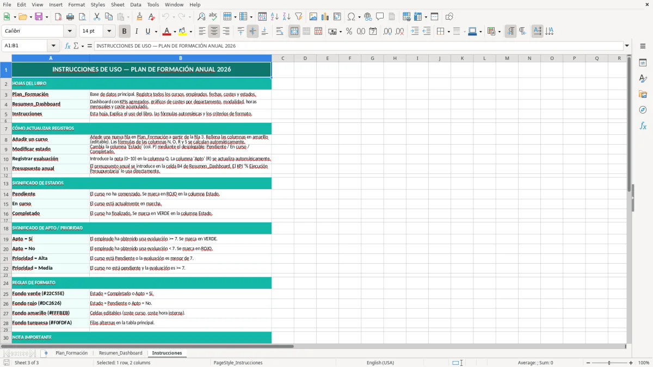Open the Data menu
This screenshot has width=653, height=367.
point(135,4)
